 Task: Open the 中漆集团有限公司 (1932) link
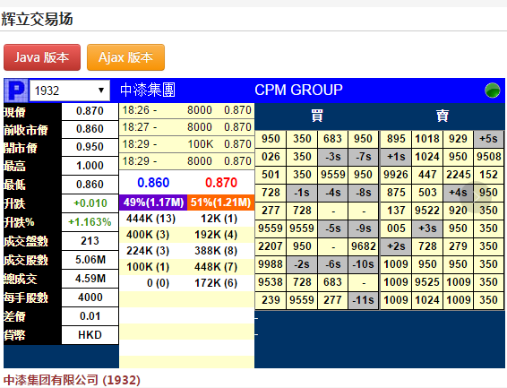tap(72, 380)
